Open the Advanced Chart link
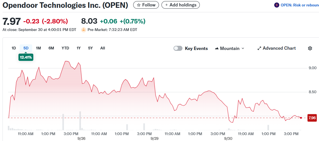Viewport: 319px width, 141px height. click(x=279, y=48)
